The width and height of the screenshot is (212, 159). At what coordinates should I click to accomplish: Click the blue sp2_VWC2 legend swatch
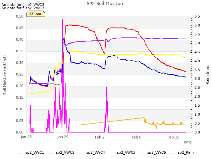pos(51,153)
